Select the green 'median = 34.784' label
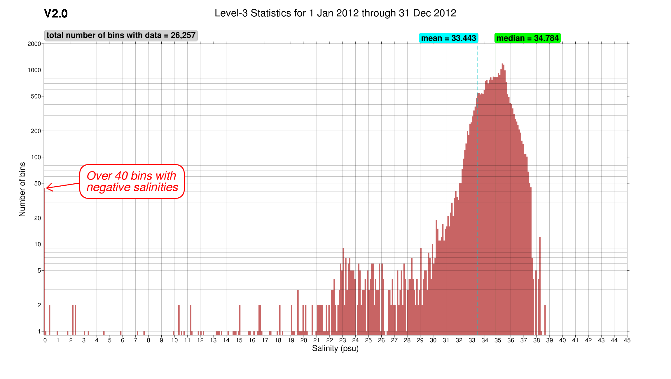The image size is (671, 379). 527,38
